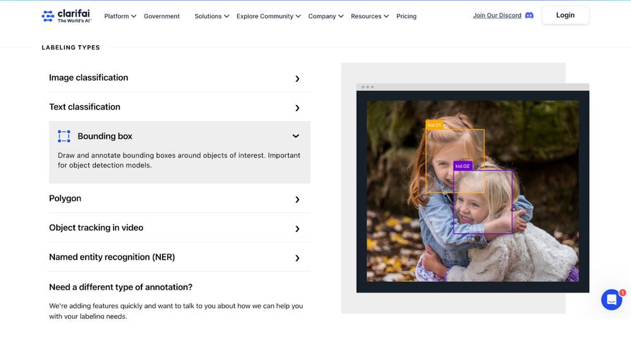Open the Platform dropdown menu
This screenshot has height=353, width=631.
[120, 16]
